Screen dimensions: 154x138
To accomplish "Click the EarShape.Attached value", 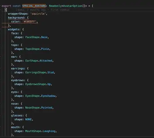I will coord(39,61).
